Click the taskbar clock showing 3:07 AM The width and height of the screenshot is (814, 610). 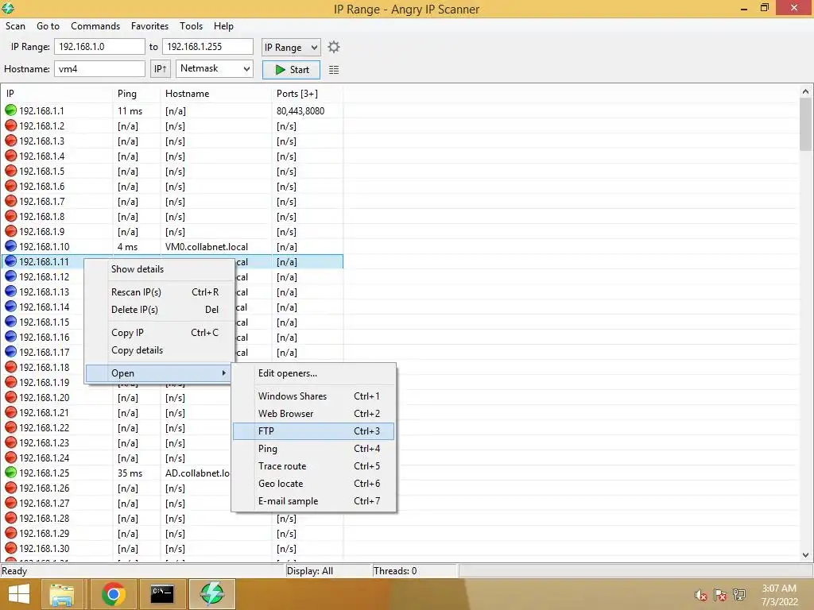[779, 589]
